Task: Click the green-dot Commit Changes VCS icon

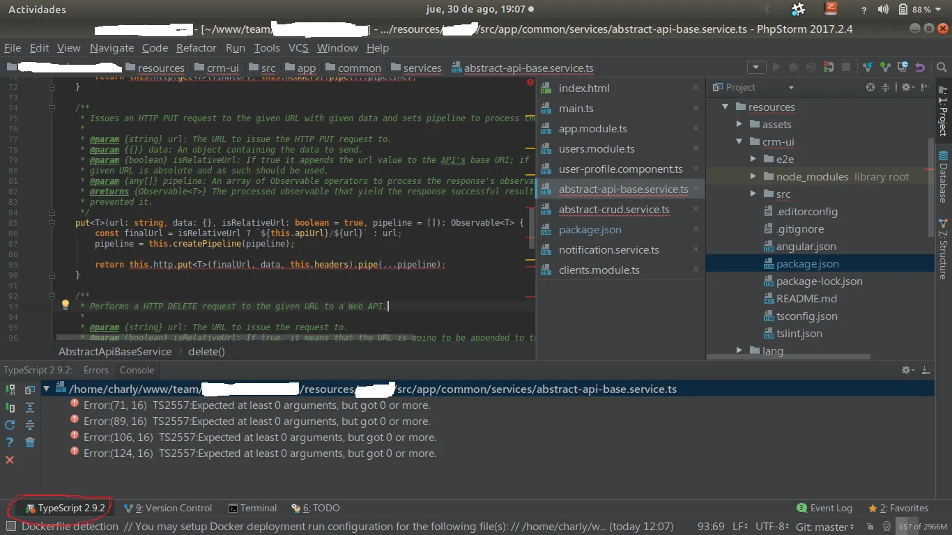Action: [885, 68]
